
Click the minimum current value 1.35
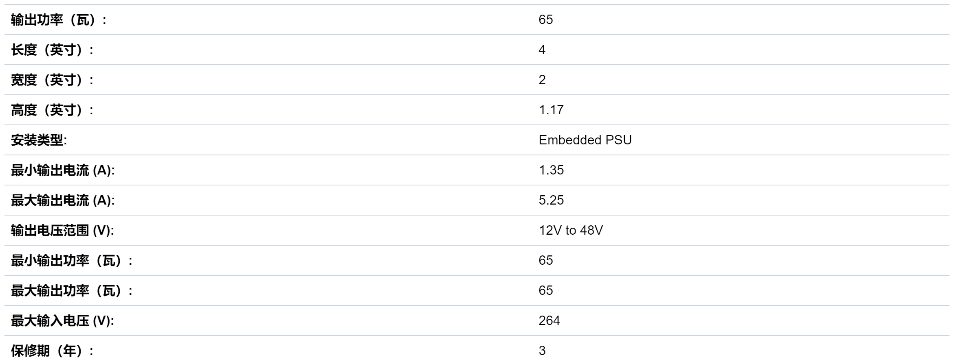coord(551,170)
